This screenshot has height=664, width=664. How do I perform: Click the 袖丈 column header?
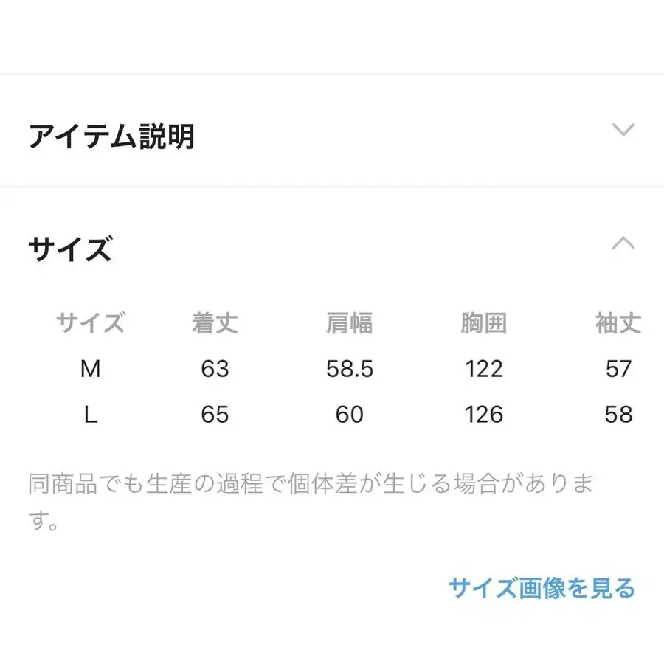[x=618, y=322]
